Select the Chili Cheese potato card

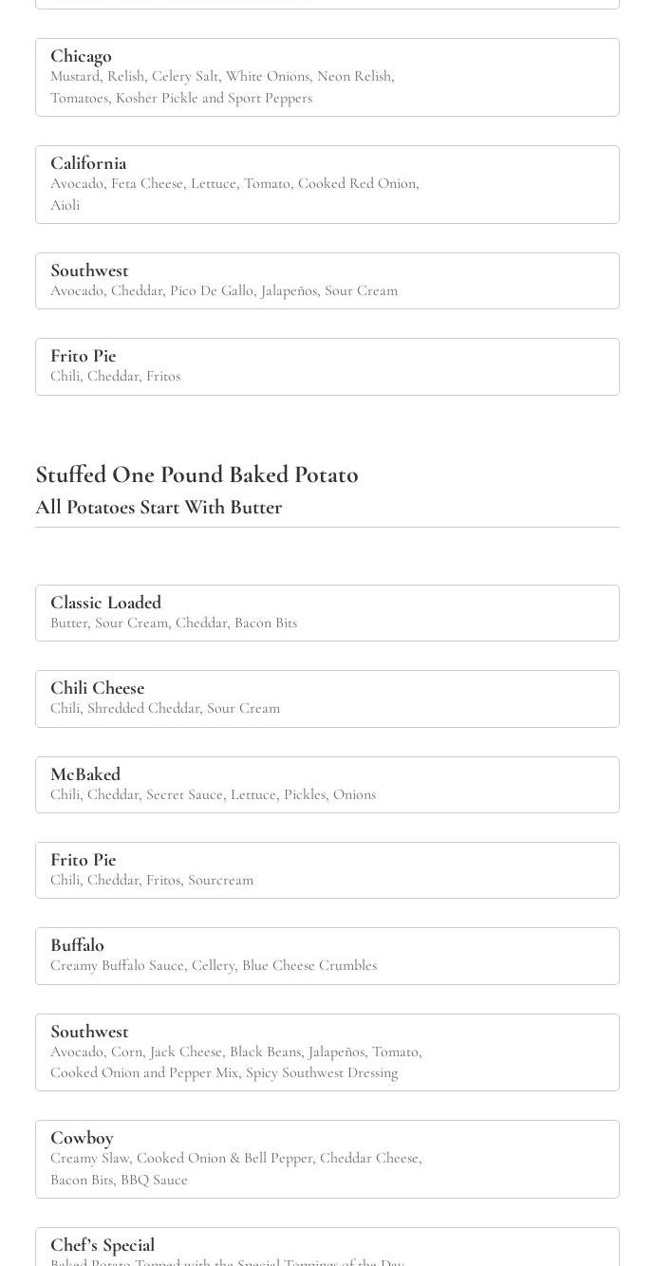click(x=327, y=698)
